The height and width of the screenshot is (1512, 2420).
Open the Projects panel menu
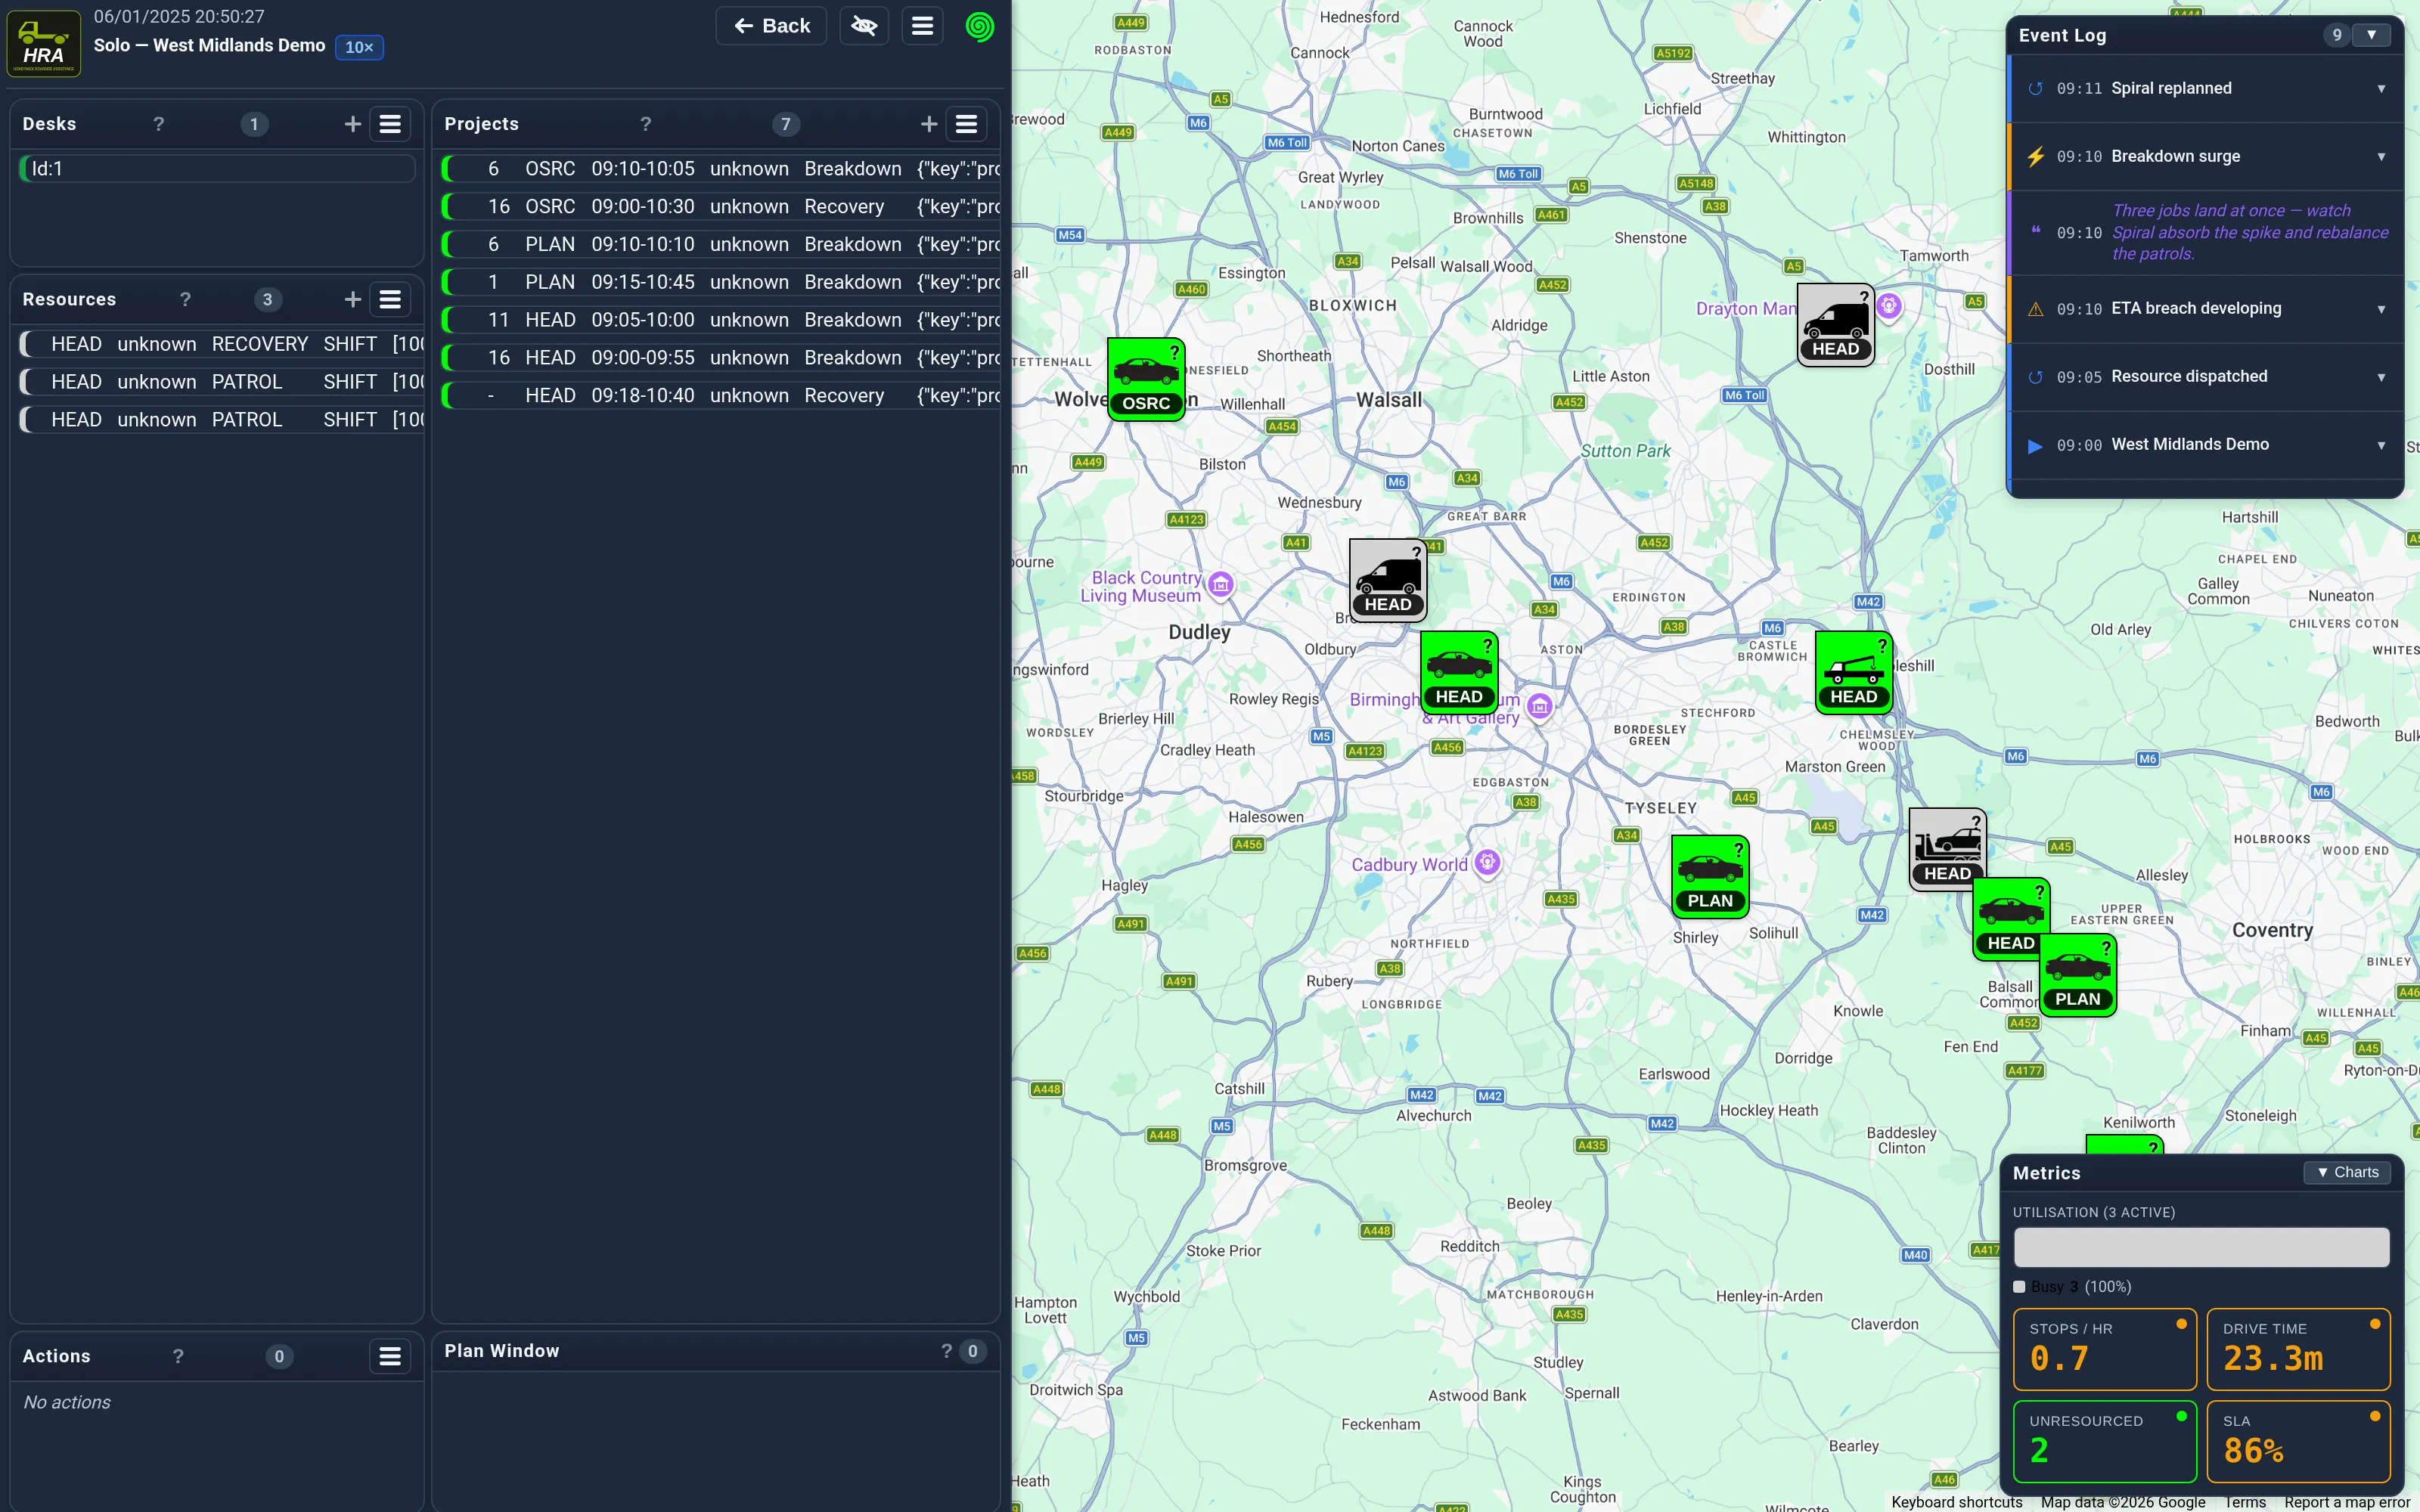pos(966,124)
